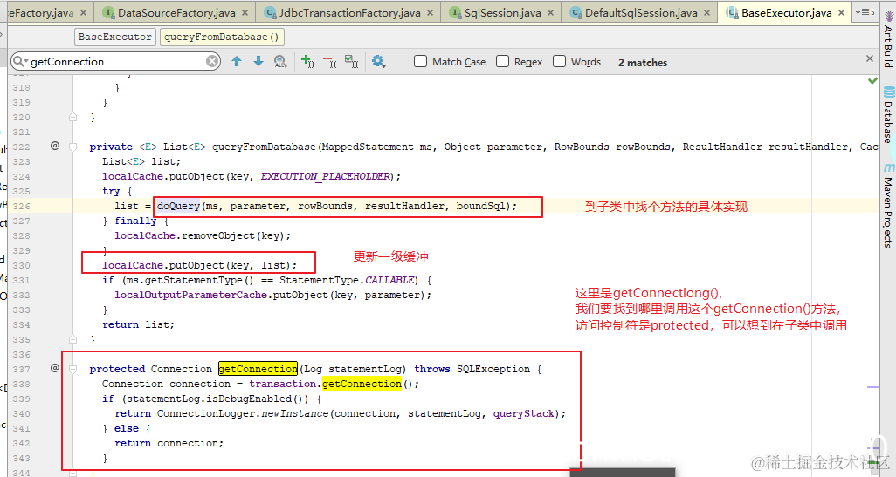Click gutter marker on line 322
This screenshot has width=896, height=477.
click(x=55, y=147)
